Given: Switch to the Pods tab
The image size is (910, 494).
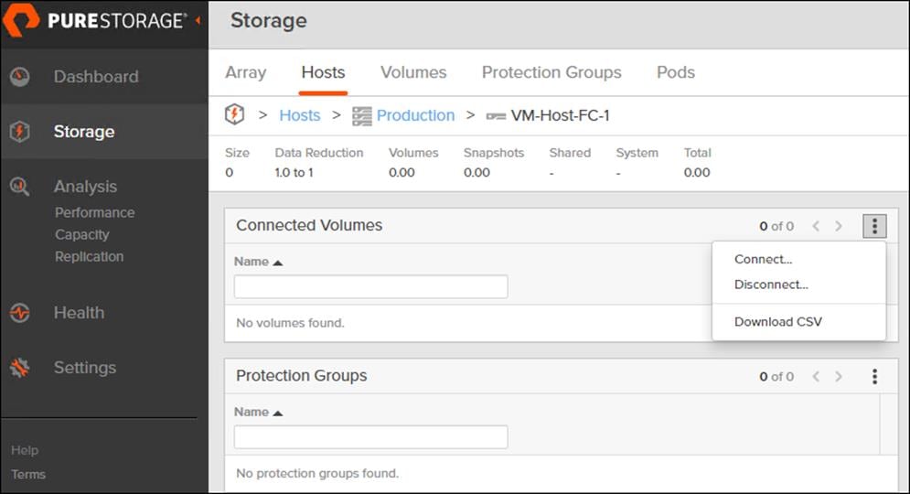Looking at the screenshot, I should pyautogui.click(x=676, y=72).
